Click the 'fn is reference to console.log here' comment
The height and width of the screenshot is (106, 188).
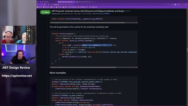coord(79,47)
